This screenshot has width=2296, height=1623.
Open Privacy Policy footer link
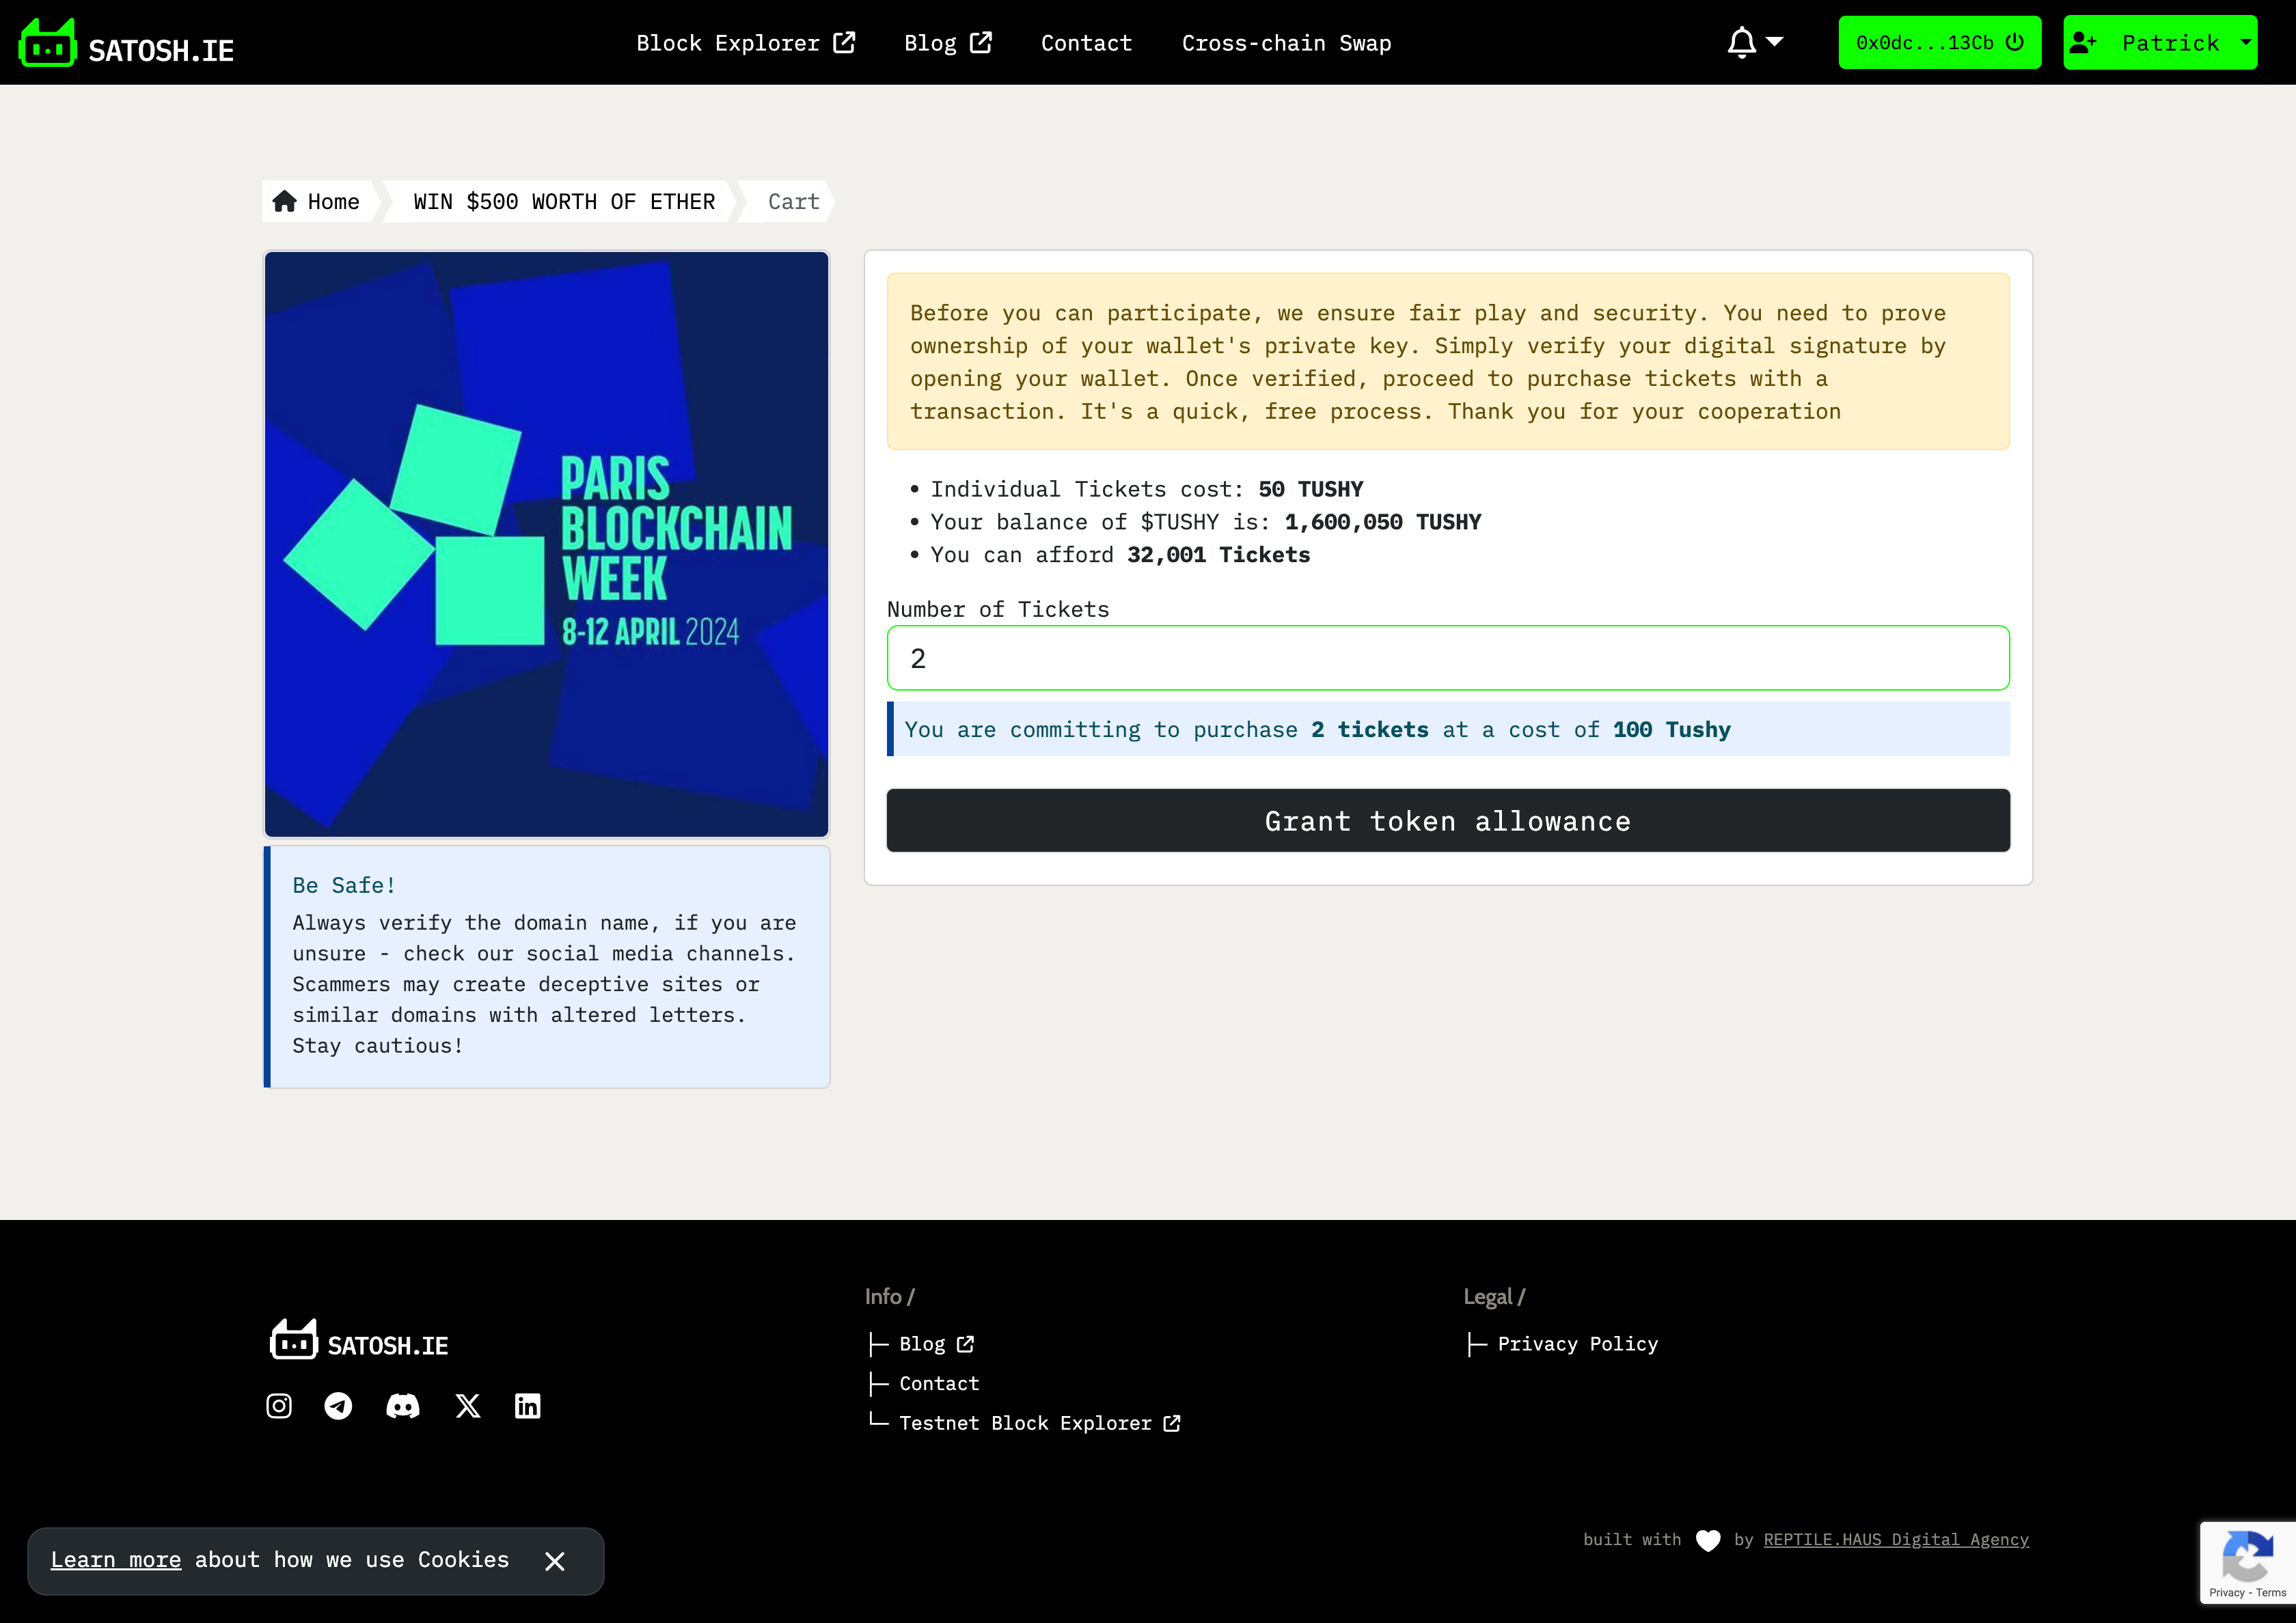point(1577,1344)
